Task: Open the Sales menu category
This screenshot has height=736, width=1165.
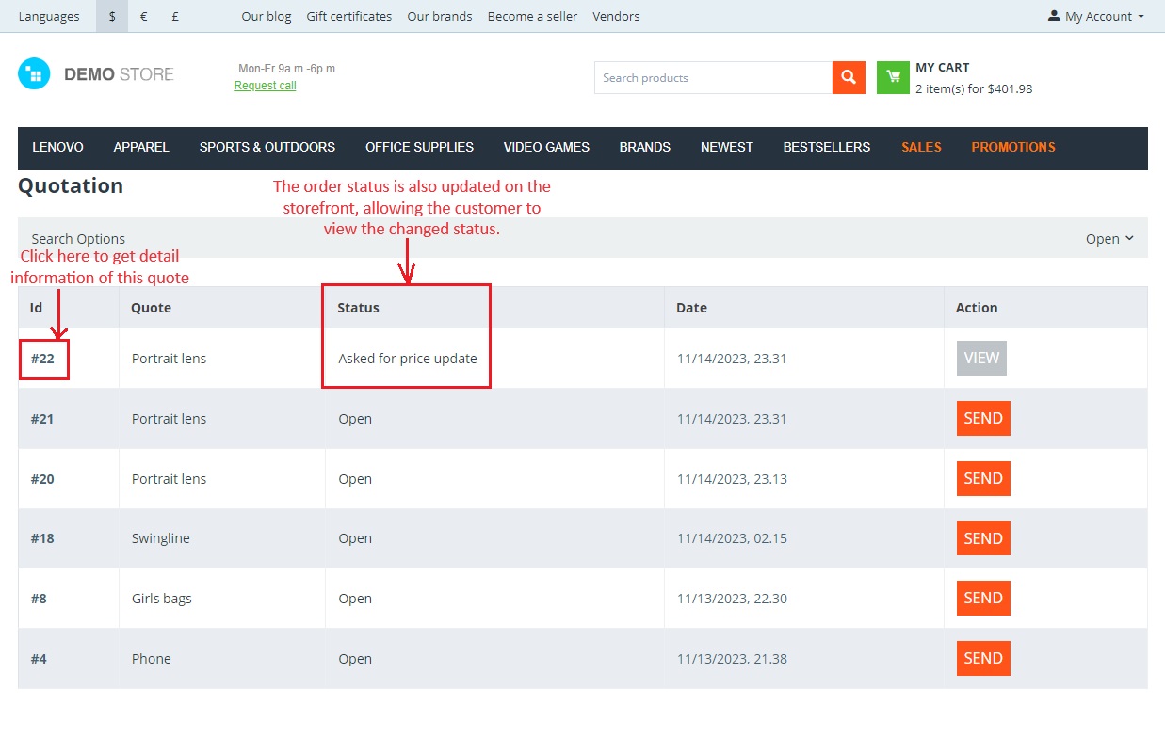Action: (921, 147)
